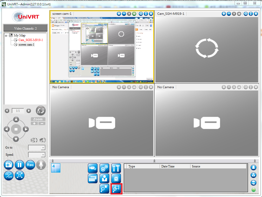Take a snapshot with the camera button

coord(9,165)
